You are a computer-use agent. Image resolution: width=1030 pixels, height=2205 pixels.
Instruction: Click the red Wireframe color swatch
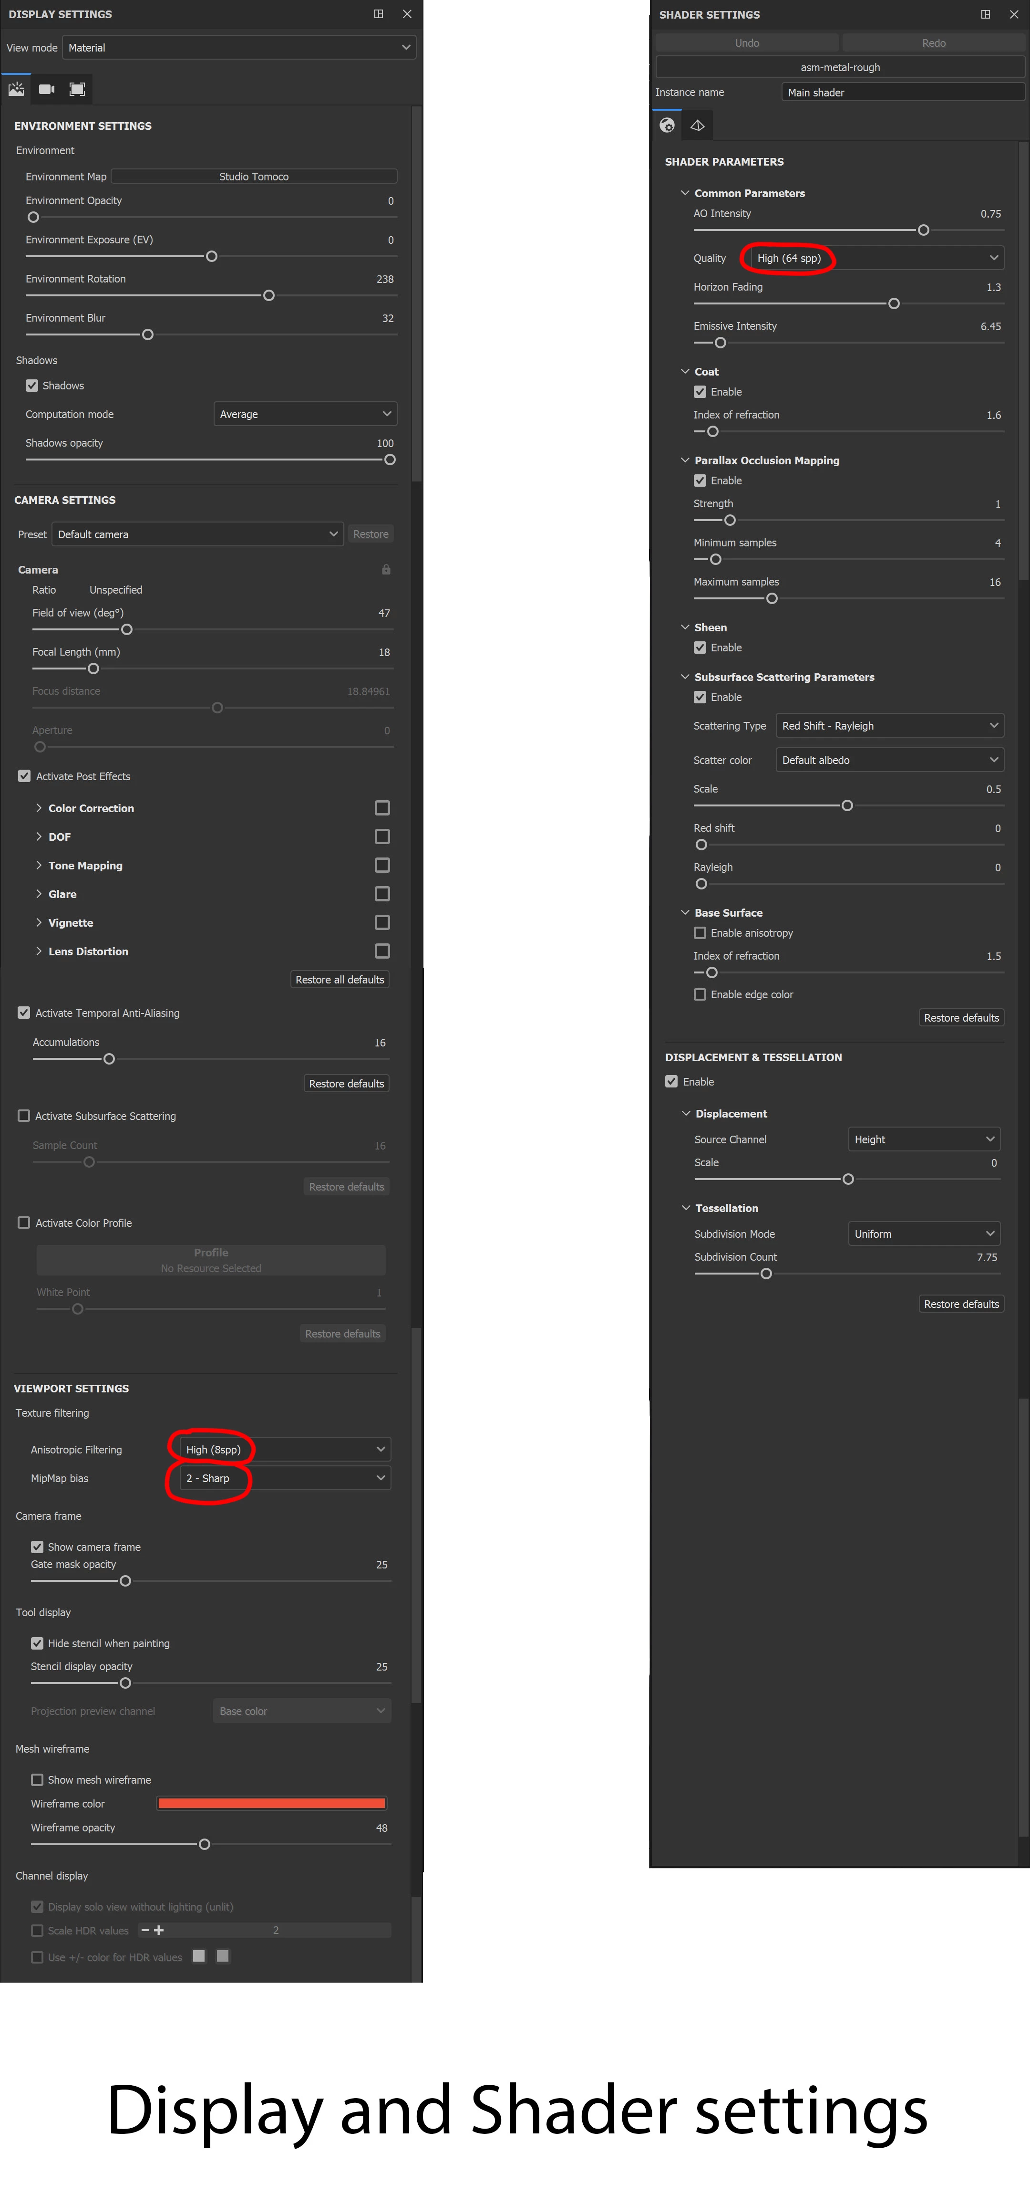point(271,1804)
